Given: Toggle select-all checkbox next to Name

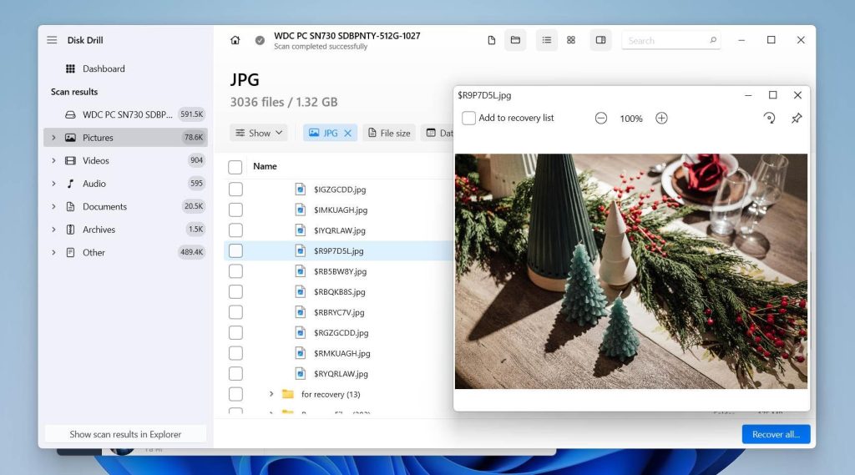Looking at the screenshot, I should coord(235,167).
